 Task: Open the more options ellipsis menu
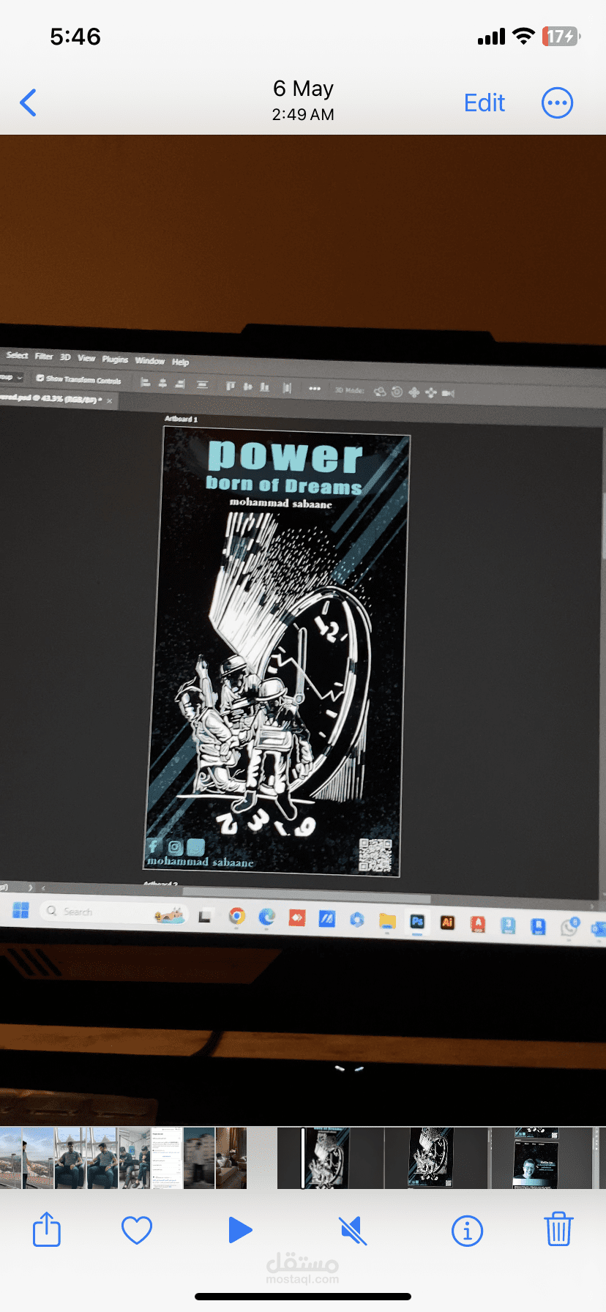557,102
